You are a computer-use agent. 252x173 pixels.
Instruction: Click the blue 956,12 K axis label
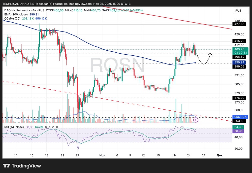[240, 117]
